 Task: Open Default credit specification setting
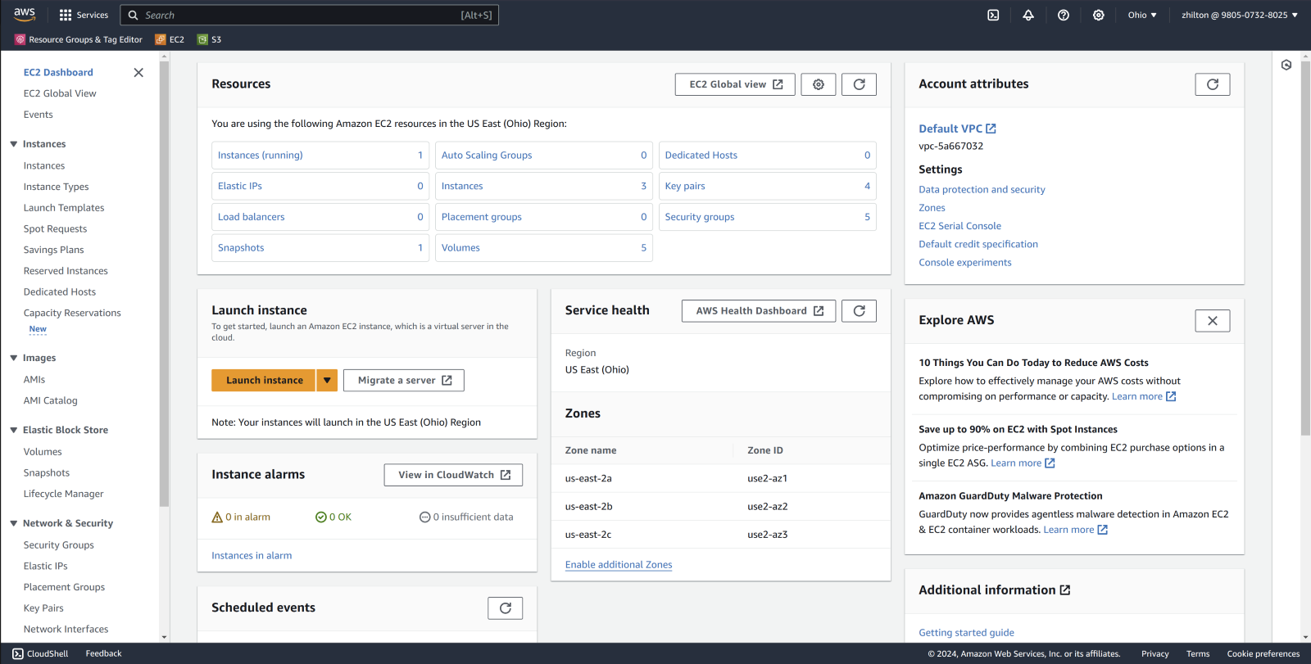click(978, 244)
